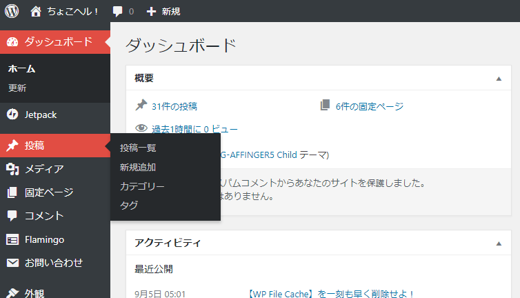The image size is (520, 298).
Task: Click the ダッシュボード page title
Action: pyautogui.click(x=181, y=45)
